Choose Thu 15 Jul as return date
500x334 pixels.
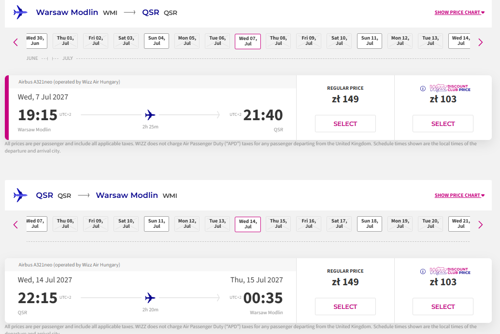pos(278,224)
